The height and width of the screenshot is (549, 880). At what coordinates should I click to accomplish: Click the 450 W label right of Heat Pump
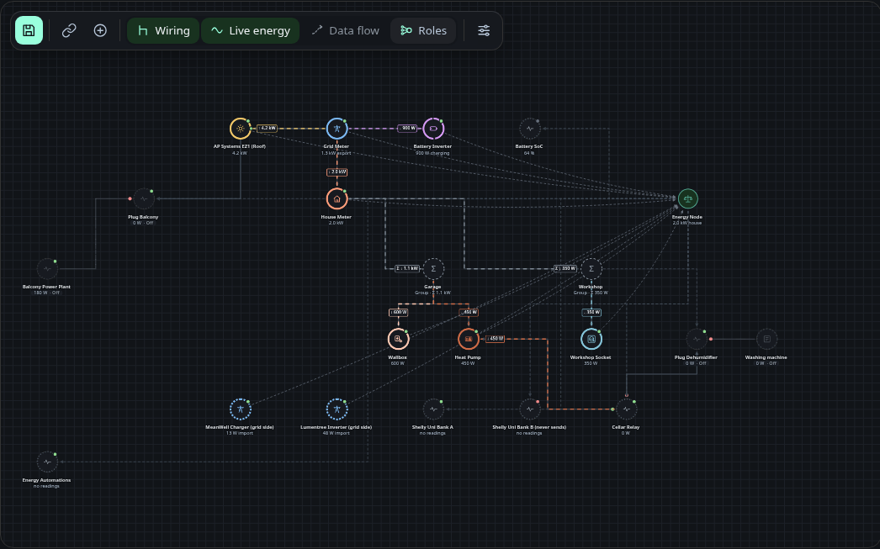[495, 339]
